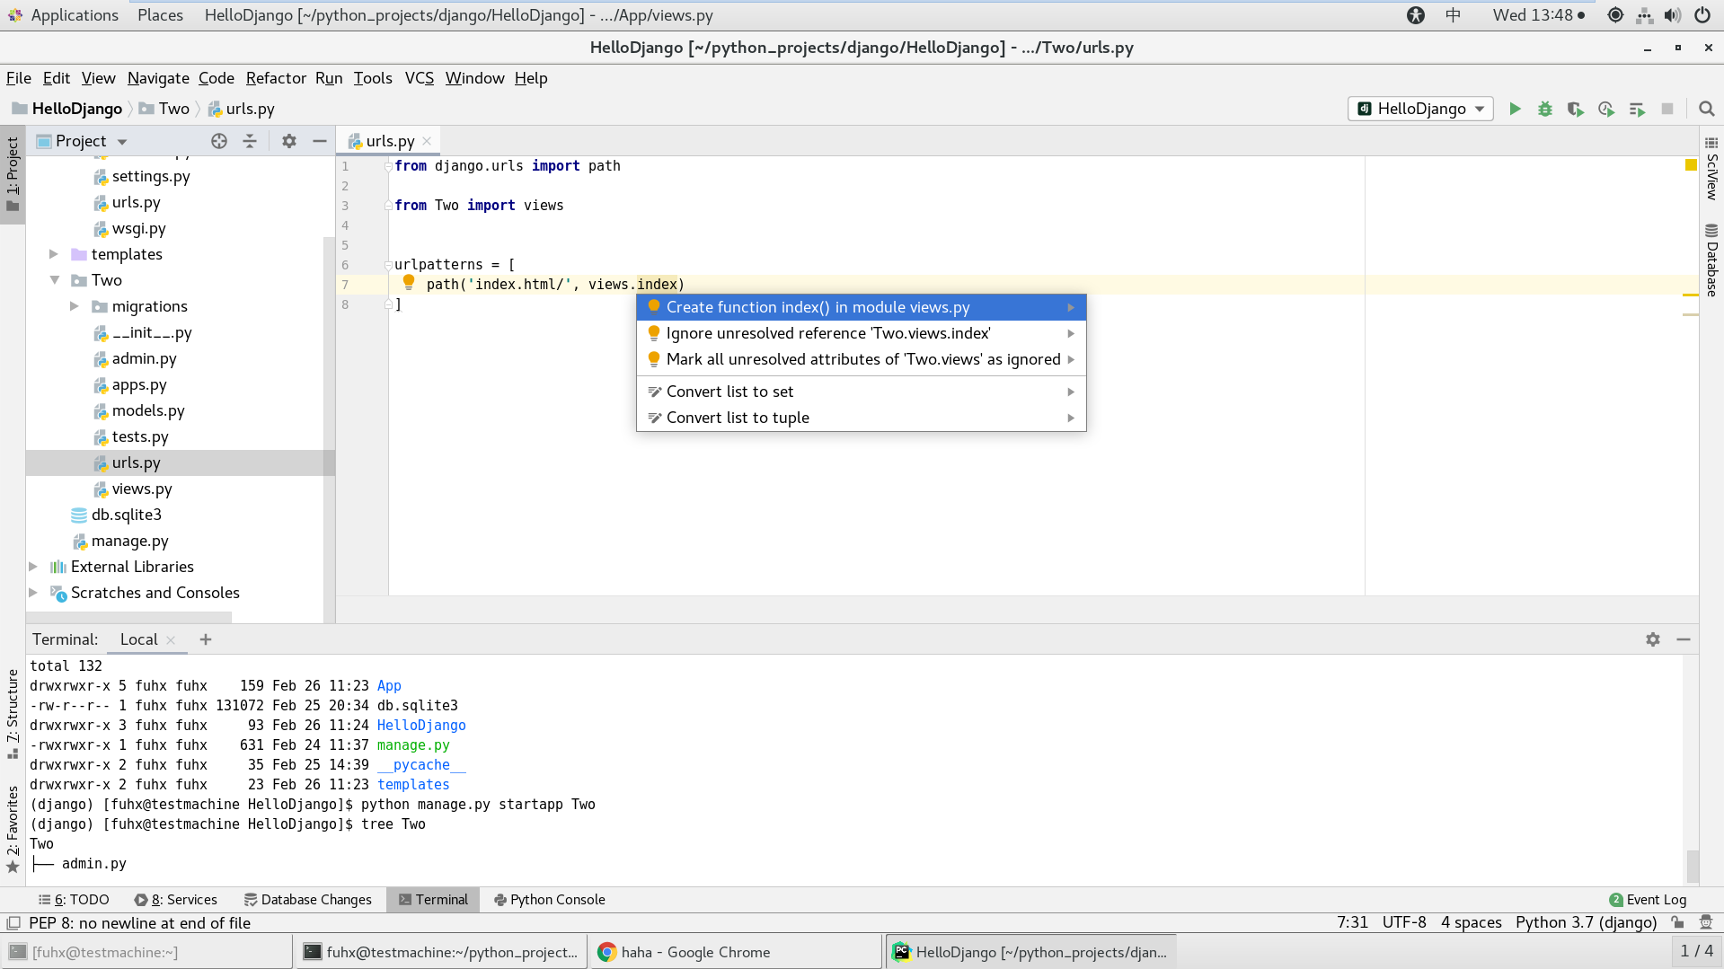Viewport: 1724px width, 969px height.
Task: Open Project panel settings gear
Action: coord(289,141)
